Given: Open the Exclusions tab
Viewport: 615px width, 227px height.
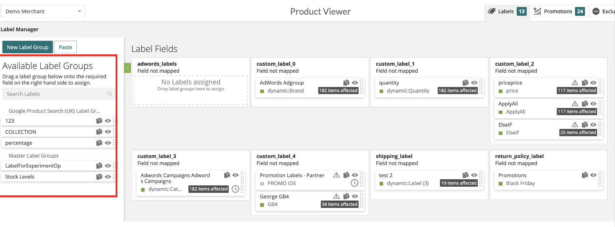Looking at the screenshot, I should click(603, 11).
